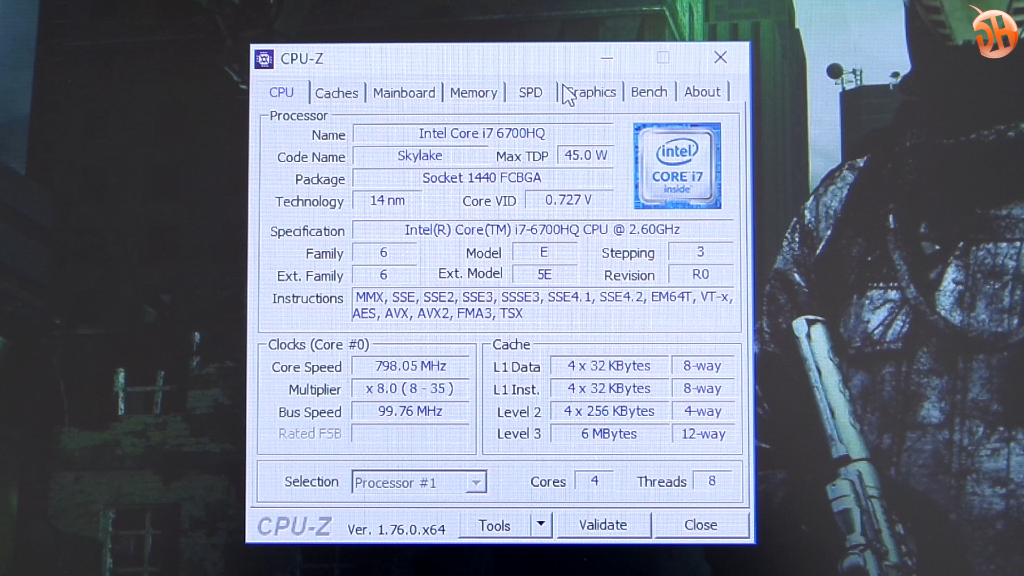
Task: Click the Bus Speed 99.76 MHz value
Action: tap(411, 412)
